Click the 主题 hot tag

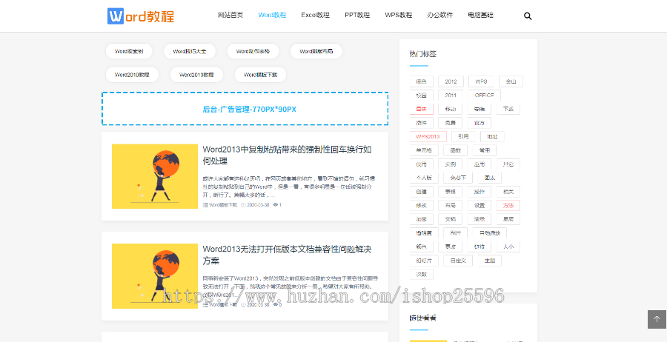[x=489, y=260]
